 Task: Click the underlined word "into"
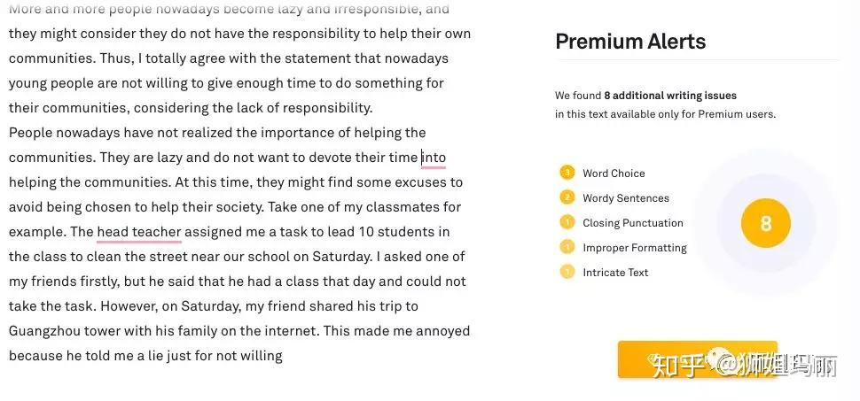tap(434, 158)
